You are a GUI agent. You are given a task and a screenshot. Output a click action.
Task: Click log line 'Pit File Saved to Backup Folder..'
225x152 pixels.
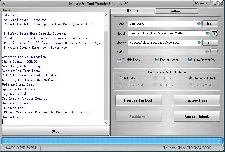pos(31,76)
